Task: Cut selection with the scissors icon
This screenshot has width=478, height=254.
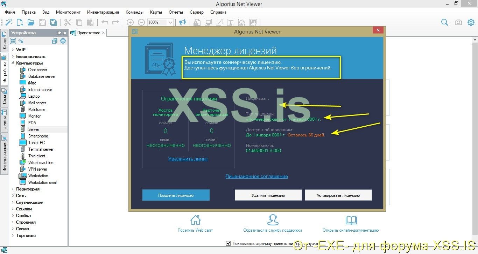Action: click(68, 22)
